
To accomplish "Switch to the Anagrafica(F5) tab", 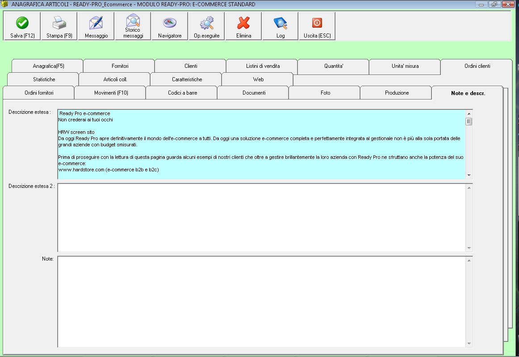I will coord(48,66).
